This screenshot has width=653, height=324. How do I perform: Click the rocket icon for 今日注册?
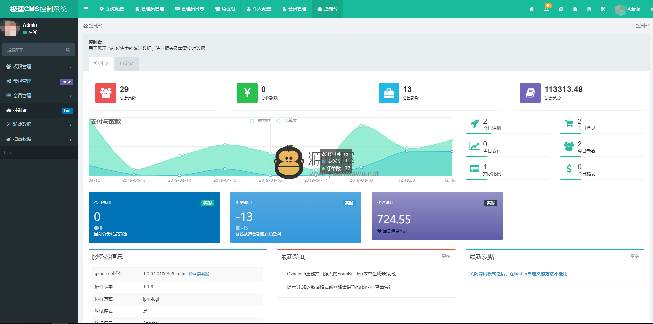point(475,123)
